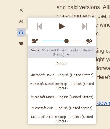Select Microsoft Zira voice
Image resolution: width=110 pixels, height=129 pixels.
(x=62, y=108)
